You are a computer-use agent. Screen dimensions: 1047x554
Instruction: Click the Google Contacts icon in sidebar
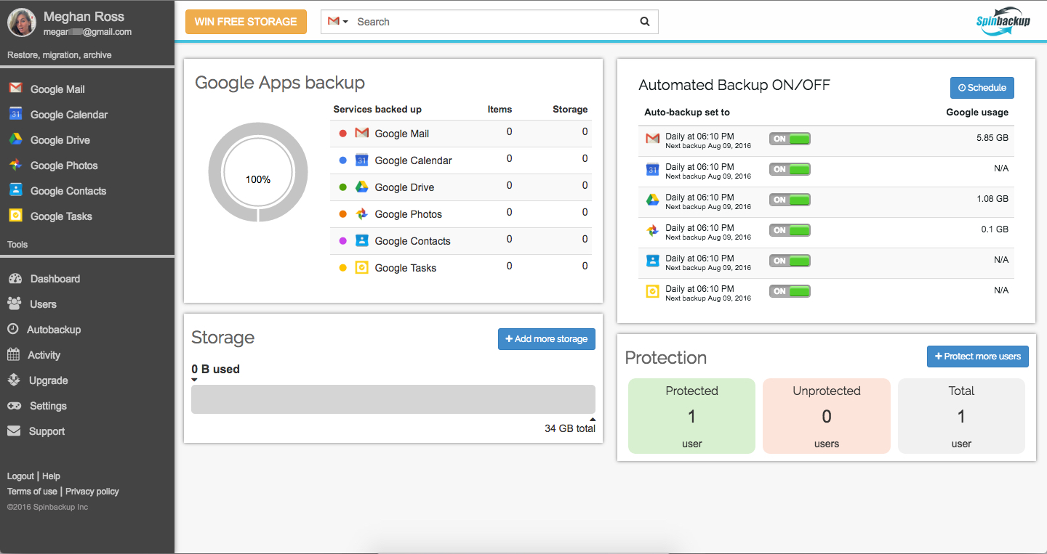click(x=15, y=190)
